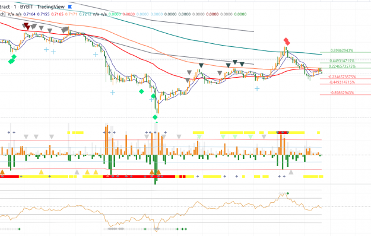Select the dark red 0.0000 indicator value

pyautogui.click(x=213, y=14)
